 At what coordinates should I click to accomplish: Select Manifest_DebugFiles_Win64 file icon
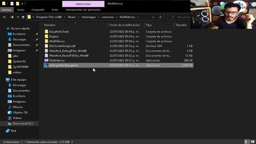point(46,51)
